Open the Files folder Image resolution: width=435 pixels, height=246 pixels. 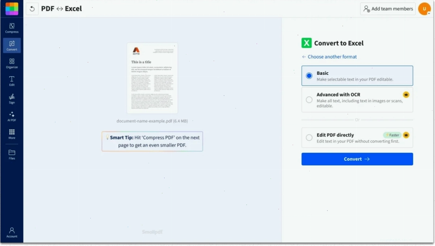[12, 155]
